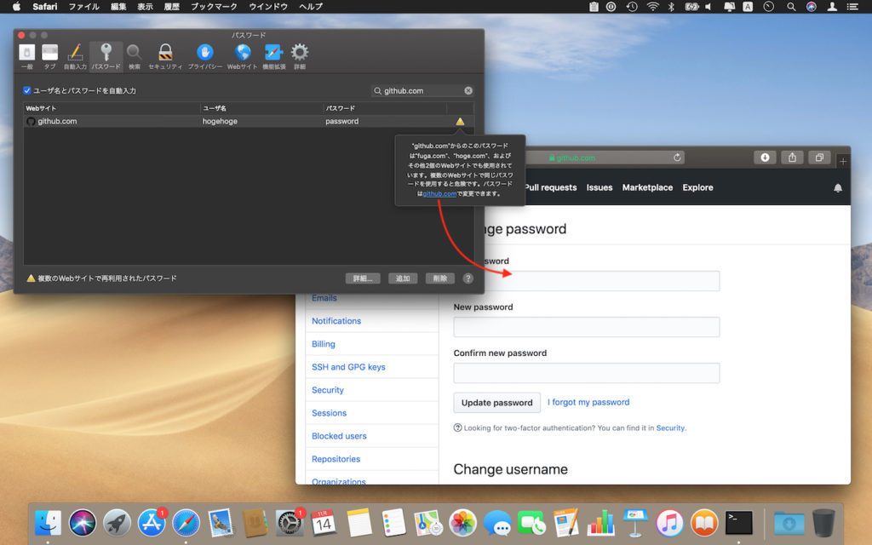Image resolution: width=872 pixels, height=545 pixels.
Task: Click the warning triangle on github.com row
Action: pos(460,121)
